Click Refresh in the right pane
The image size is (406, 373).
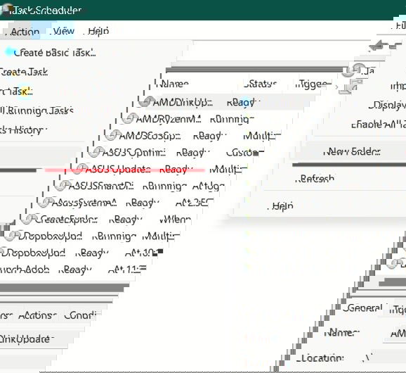[315, 179]
